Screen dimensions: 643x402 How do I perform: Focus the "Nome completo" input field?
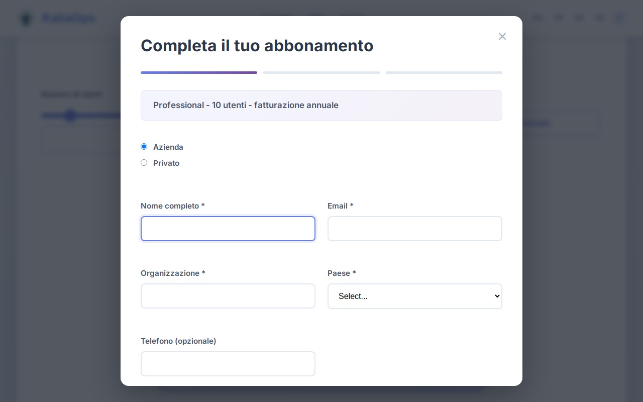[x=228, y=229]
